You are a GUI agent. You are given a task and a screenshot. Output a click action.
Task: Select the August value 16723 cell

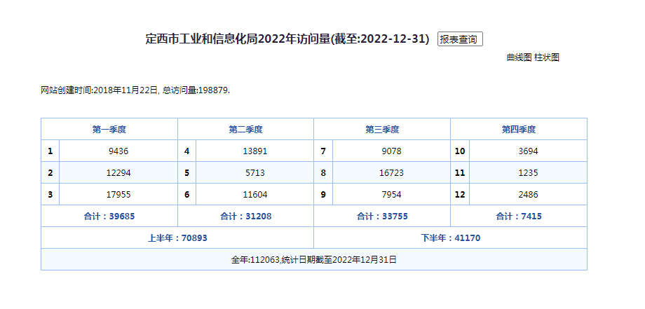(391, 172)
